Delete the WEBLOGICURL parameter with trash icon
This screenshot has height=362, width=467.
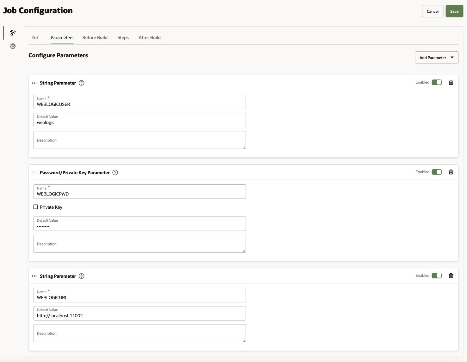coord(451,276)
